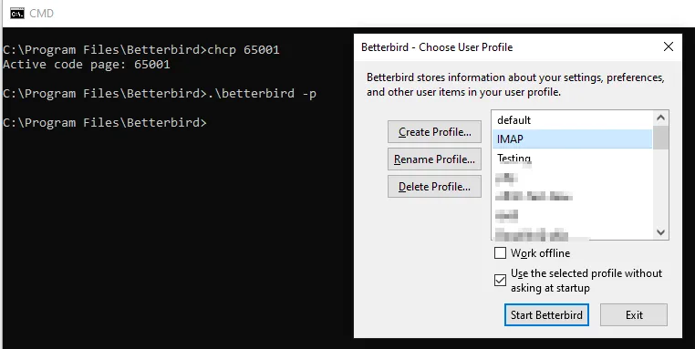The width and height of the screenshot is (695, 349).
Task: Click the profile list scroll-up arrow
Action: (x=660, y=118)
